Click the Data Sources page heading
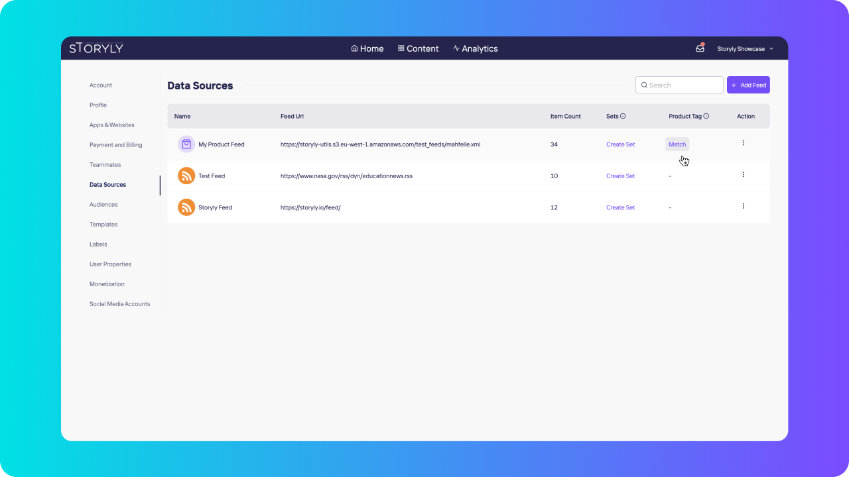 tap(200, 85)
